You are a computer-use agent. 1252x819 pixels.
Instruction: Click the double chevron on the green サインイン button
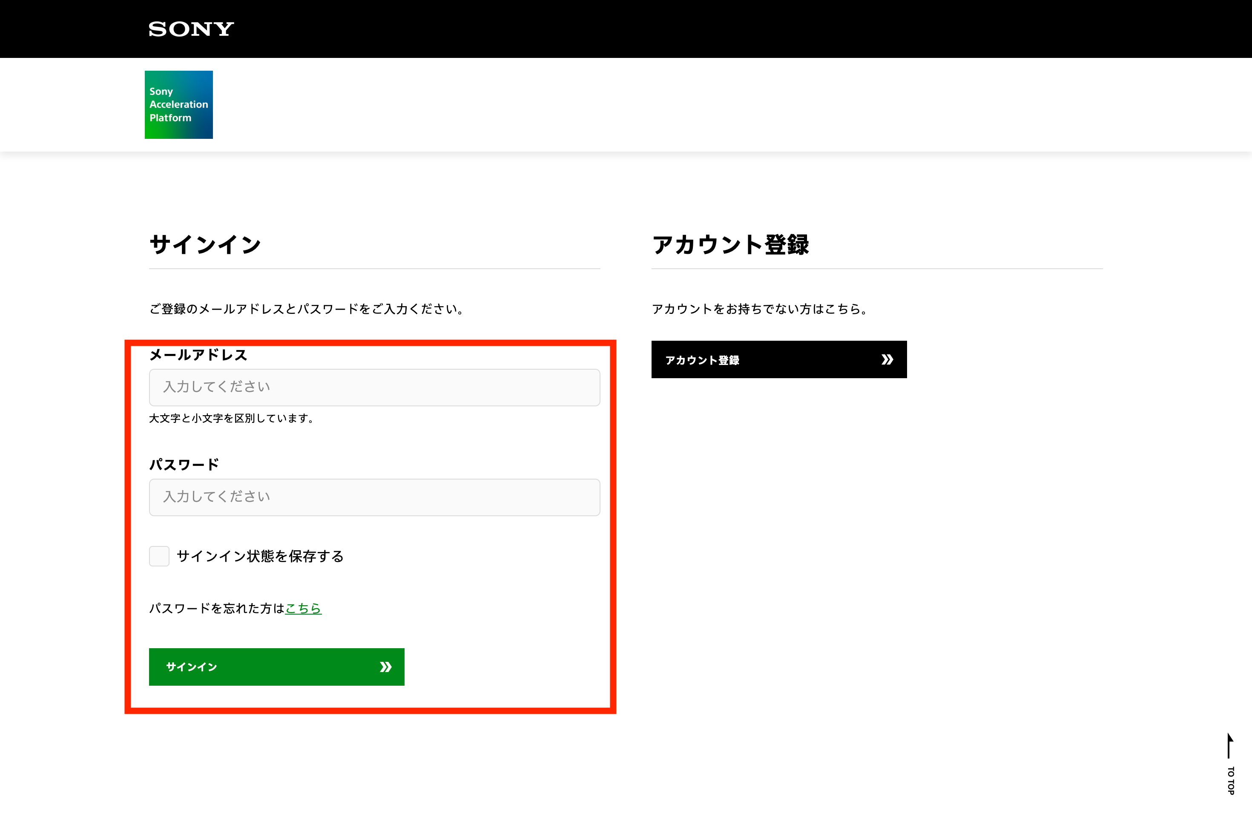(x=385, y=667)
